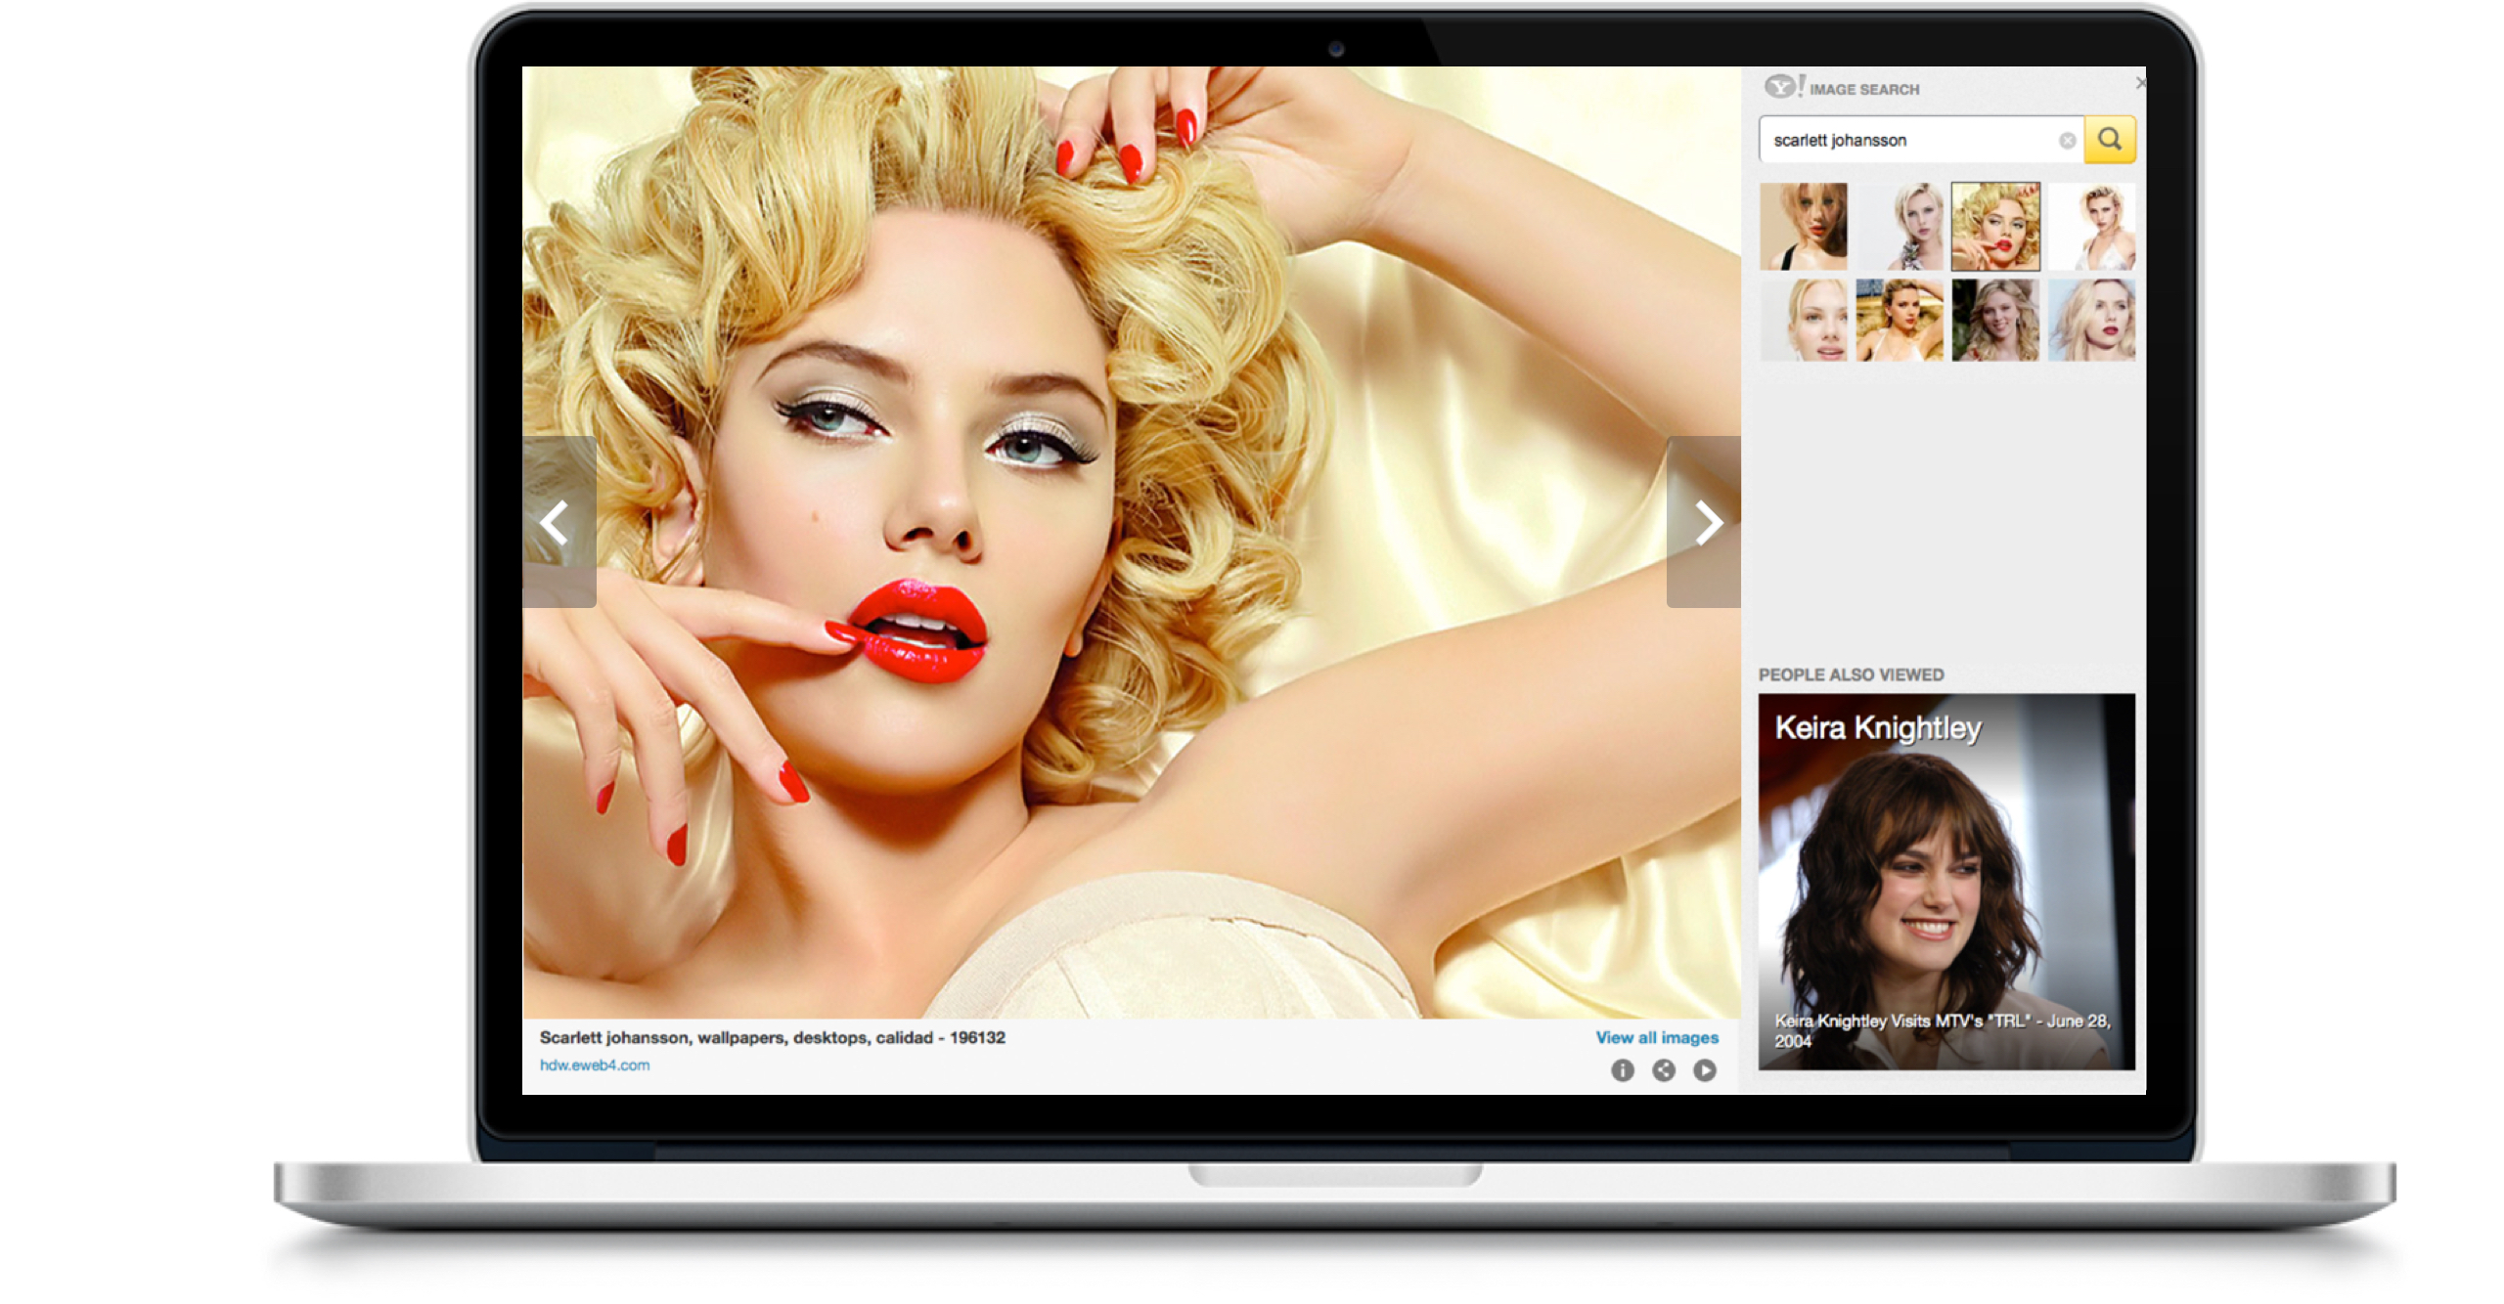This screenshot has height=1304, width=2504.
Task: Open the Keira Knightley 'People Also Viewed' card
Action: tap(1945, 882)
